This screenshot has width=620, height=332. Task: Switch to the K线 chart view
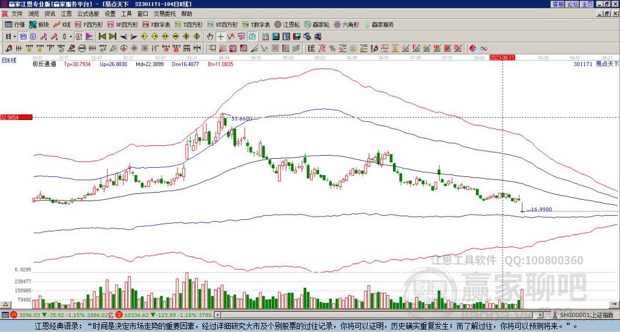coord(62,24)
